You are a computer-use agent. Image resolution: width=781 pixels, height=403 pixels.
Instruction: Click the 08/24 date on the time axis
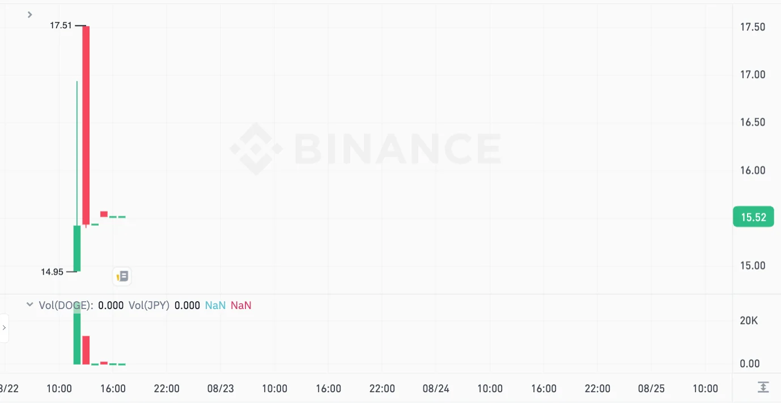coord(436,388)
